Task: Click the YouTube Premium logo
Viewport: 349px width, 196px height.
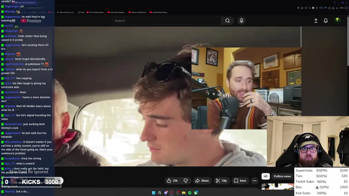Action: tap(31, 21)
